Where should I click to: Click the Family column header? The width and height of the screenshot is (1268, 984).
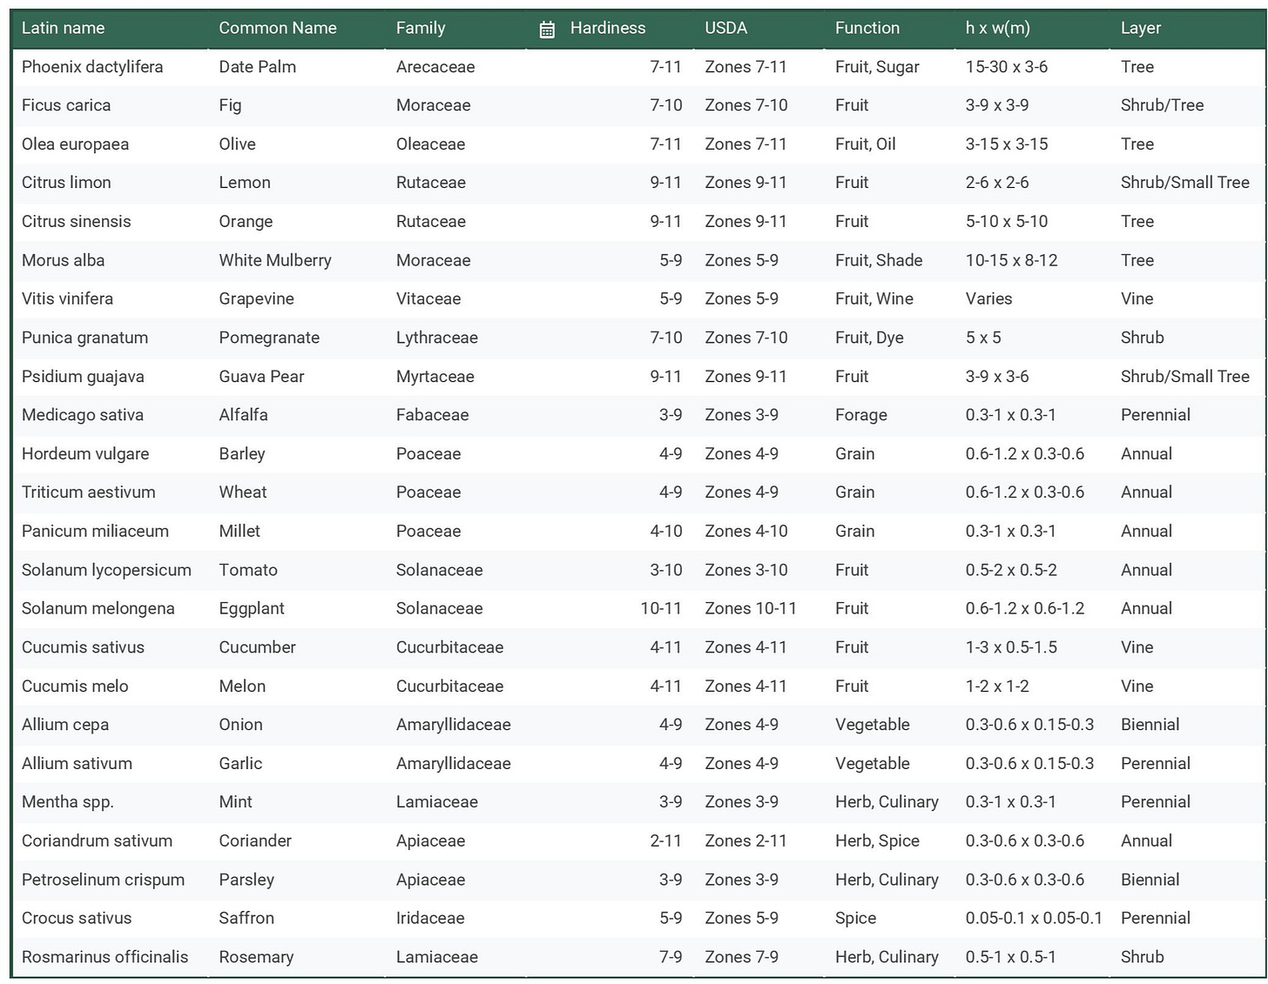click(x=421, y=28)
